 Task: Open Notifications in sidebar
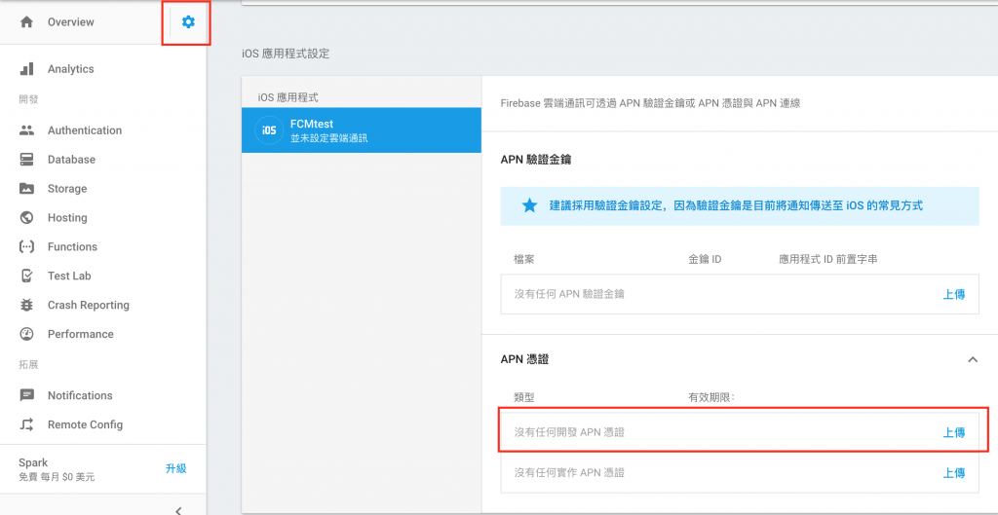coord(80,395)
